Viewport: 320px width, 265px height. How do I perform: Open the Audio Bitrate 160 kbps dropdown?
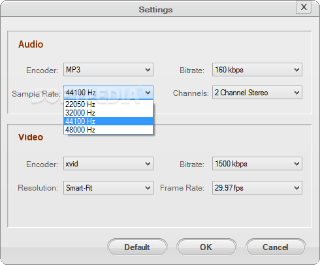257,70
